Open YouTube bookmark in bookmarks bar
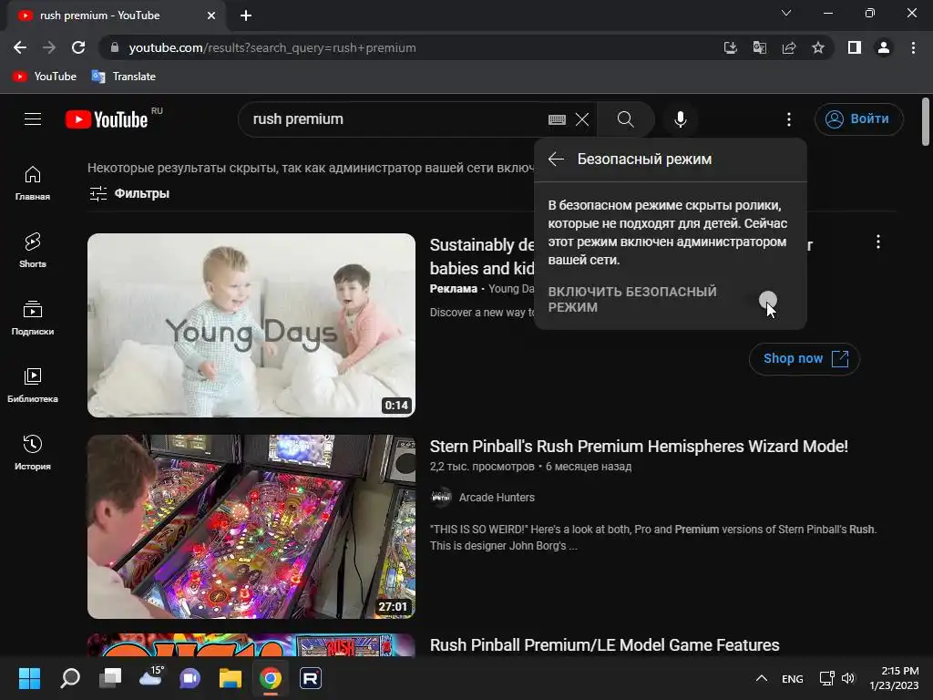 [x=46, y=77]
